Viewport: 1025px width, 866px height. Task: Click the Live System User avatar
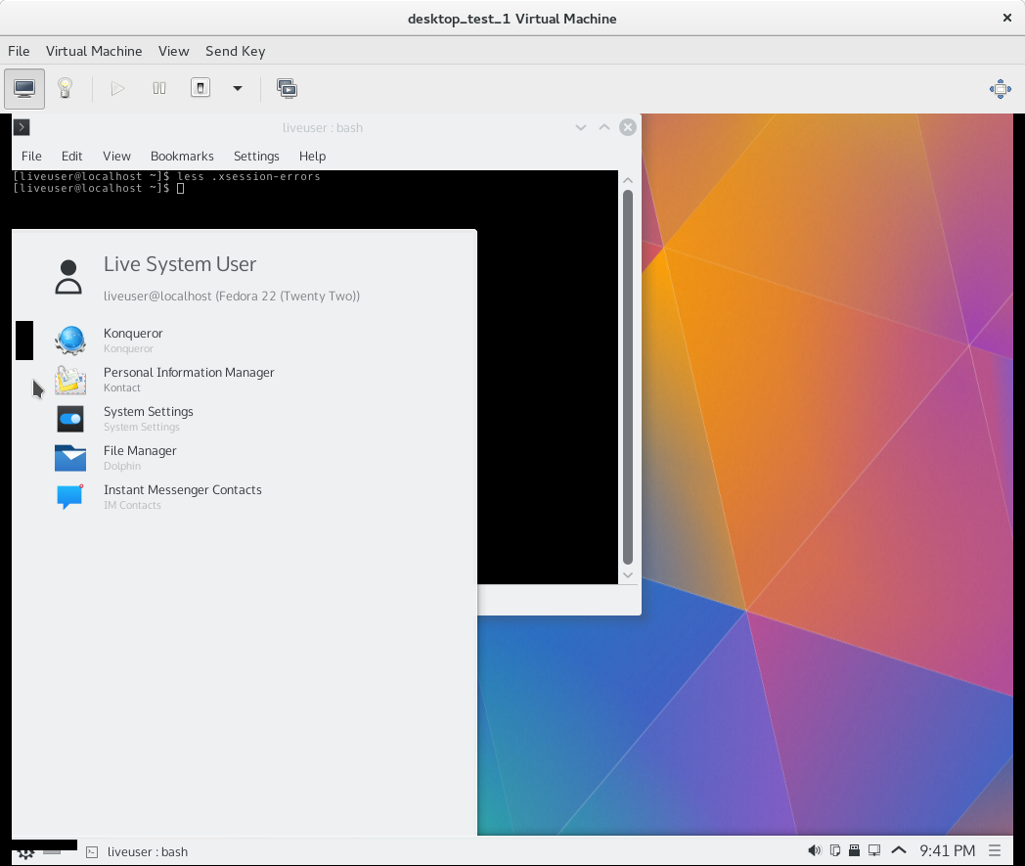coord(68,277)
